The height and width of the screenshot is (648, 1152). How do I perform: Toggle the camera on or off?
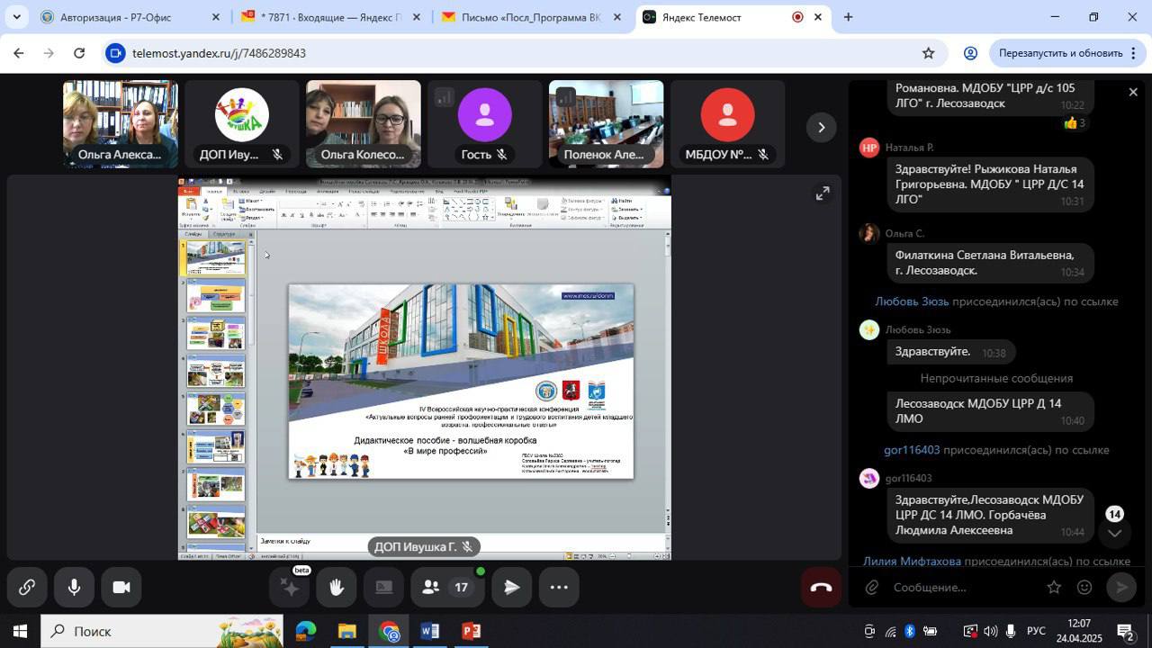point(121,588)
